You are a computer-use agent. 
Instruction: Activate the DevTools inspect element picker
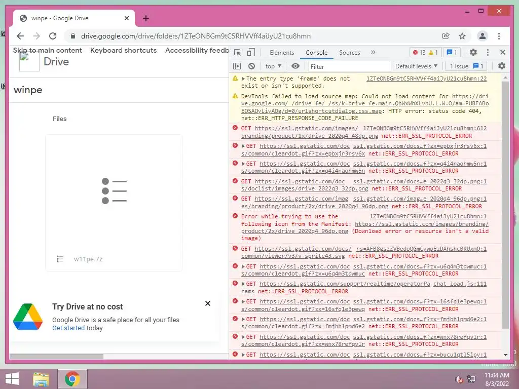237,52
